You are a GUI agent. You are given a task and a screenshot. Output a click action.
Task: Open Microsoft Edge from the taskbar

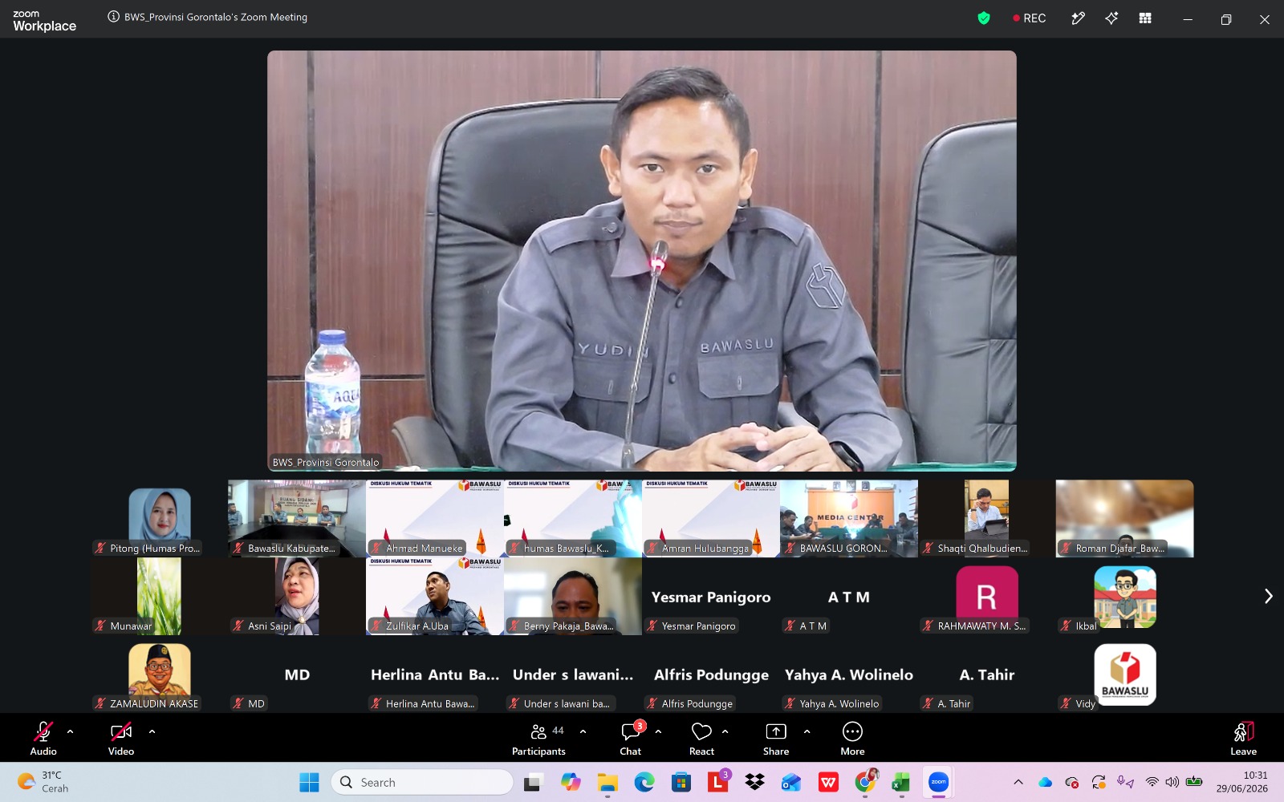[644, 782]
